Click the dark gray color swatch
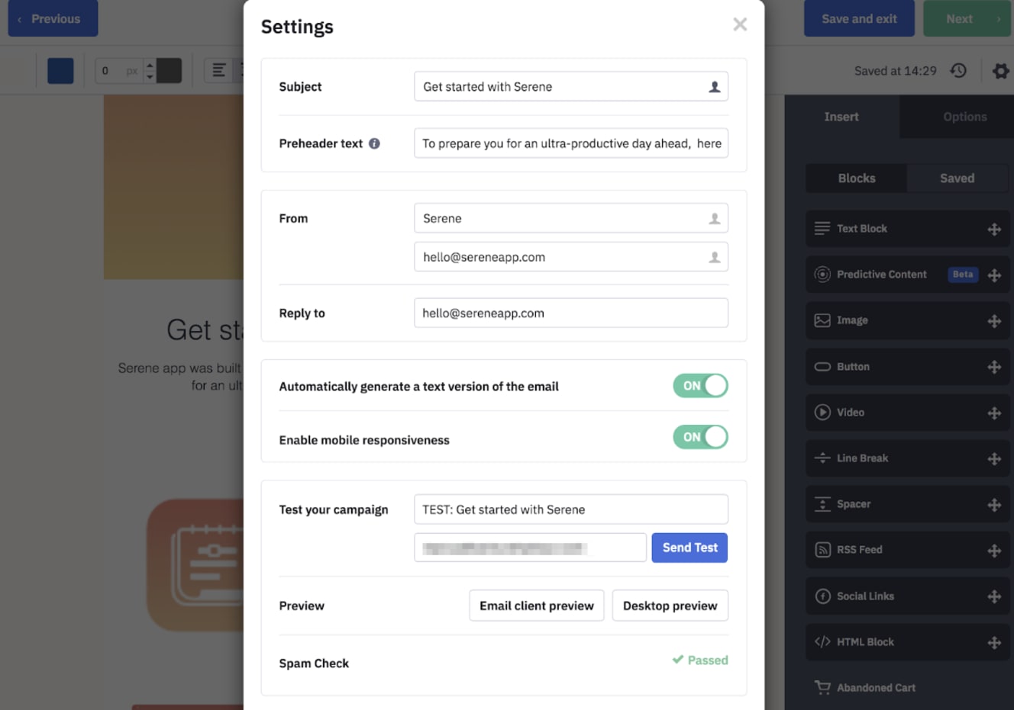This screenshot has width=1014, height=710. [x=169, y=71]
